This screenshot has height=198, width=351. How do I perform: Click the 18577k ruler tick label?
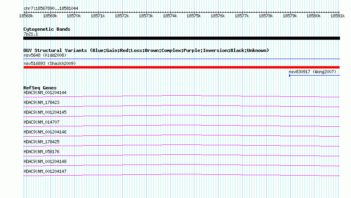pos(242,16)
